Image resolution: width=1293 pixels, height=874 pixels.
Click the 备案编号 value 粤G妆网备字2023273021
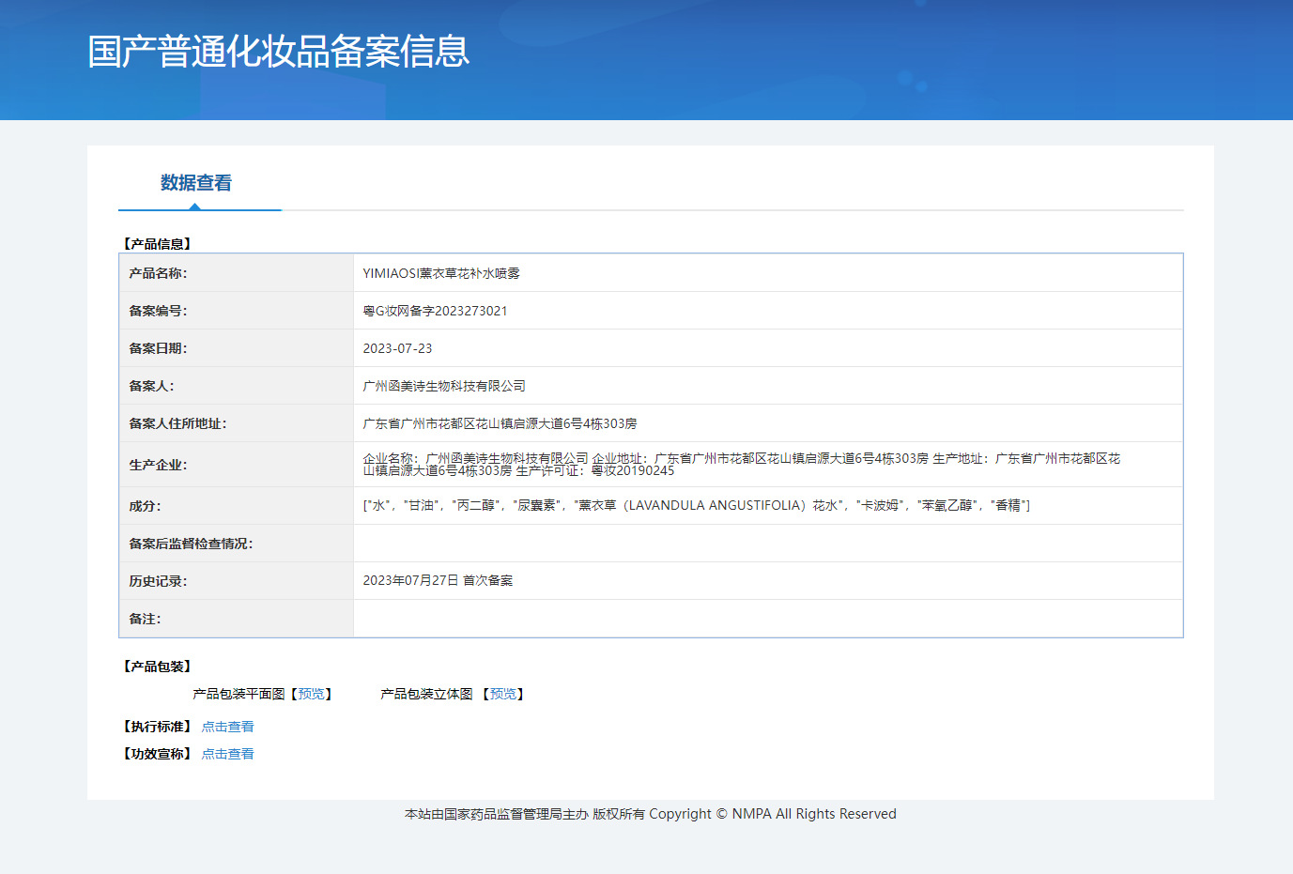[x=435, y=311]
